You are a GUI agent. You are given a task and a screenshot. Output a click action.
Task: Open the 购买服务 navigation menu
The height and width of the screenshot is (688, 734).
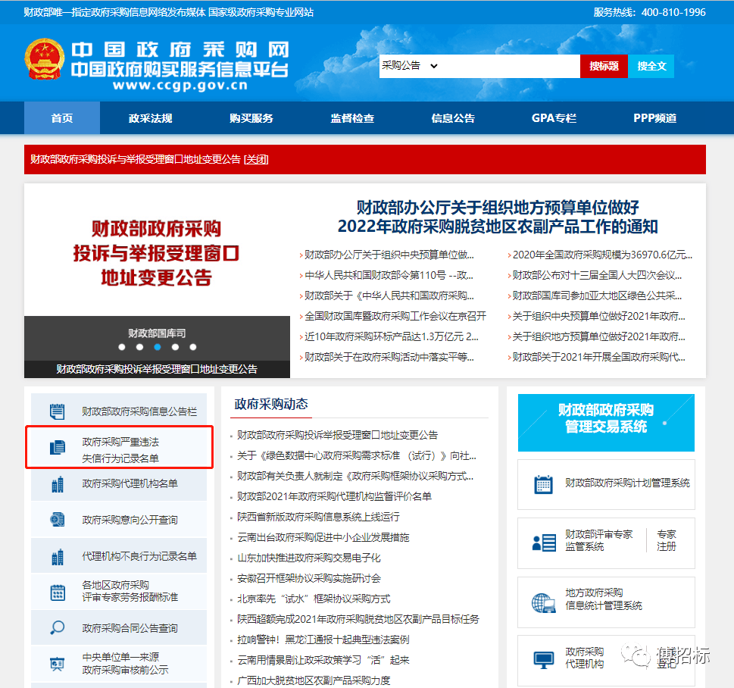(251, 118)
